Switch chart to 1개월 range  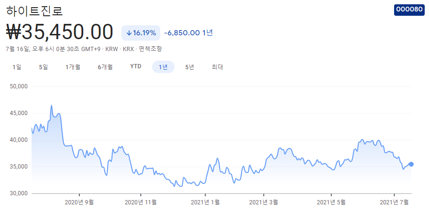coord(73,67)
